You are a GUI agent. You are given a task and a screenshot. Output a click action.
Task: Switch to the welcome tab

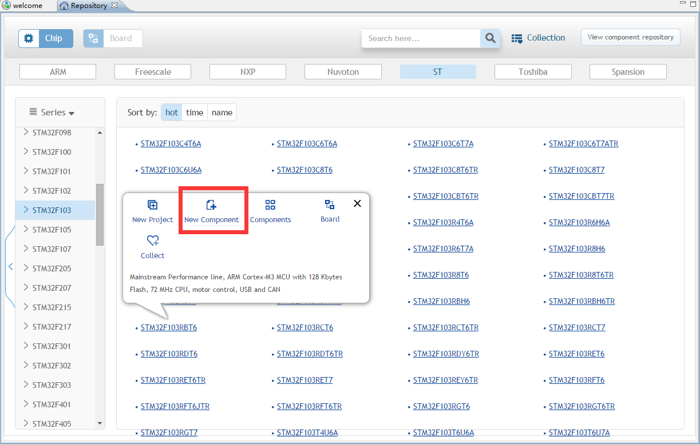[23, 5]
